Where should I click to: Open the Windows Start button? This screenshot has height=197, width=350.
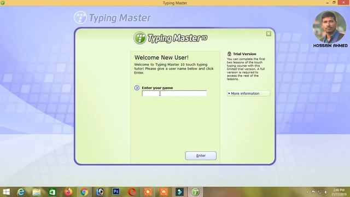click(6, 192)
